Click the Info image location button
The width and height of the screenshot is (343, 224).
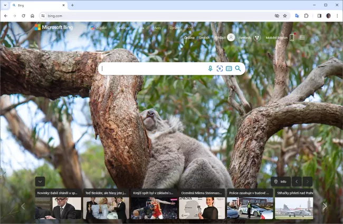click(280, 181)
